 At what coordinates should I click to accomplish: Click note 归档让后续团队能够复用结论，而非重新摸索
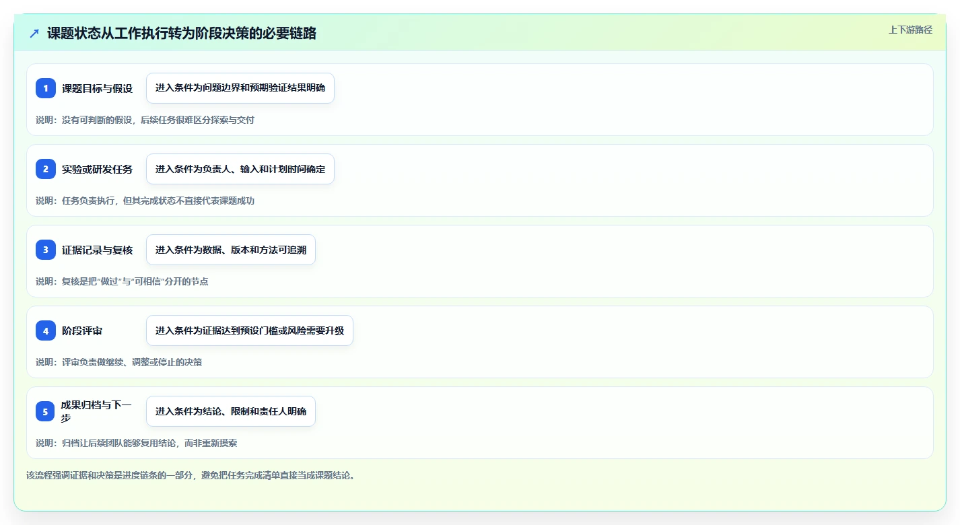pos(149,443)
